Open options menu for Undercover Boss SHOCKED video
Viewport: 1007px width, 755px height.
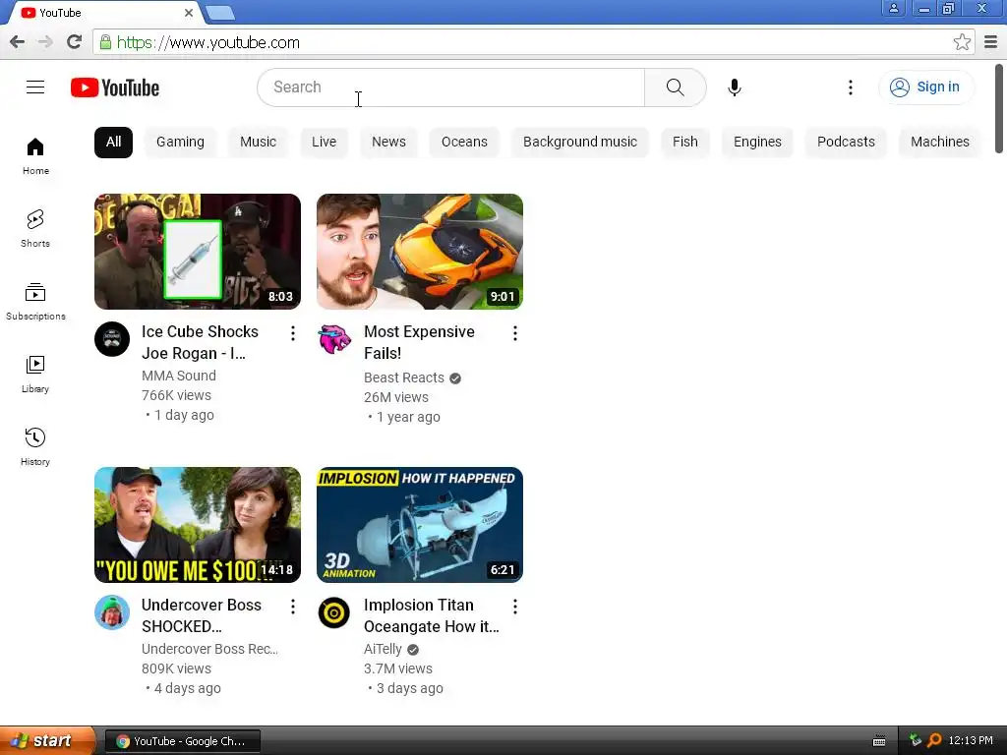coord(293,607)
